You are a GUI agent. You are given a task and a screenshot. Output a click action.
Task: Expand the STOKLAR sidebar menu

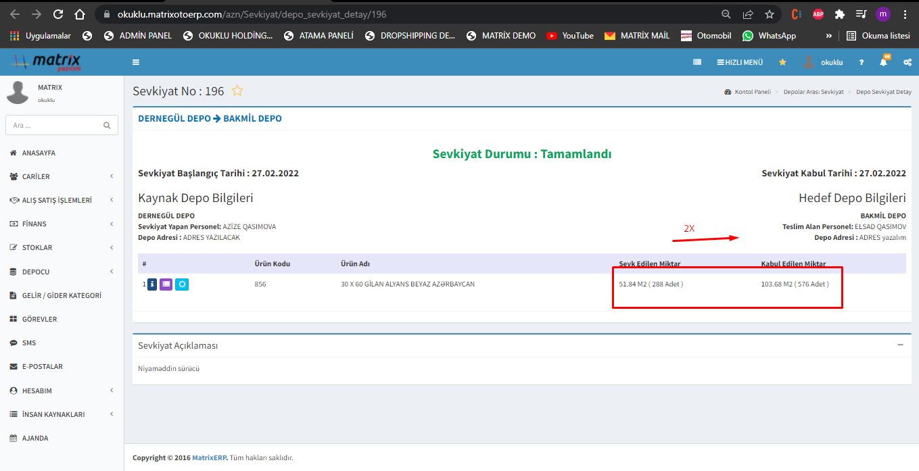point(61,247)
